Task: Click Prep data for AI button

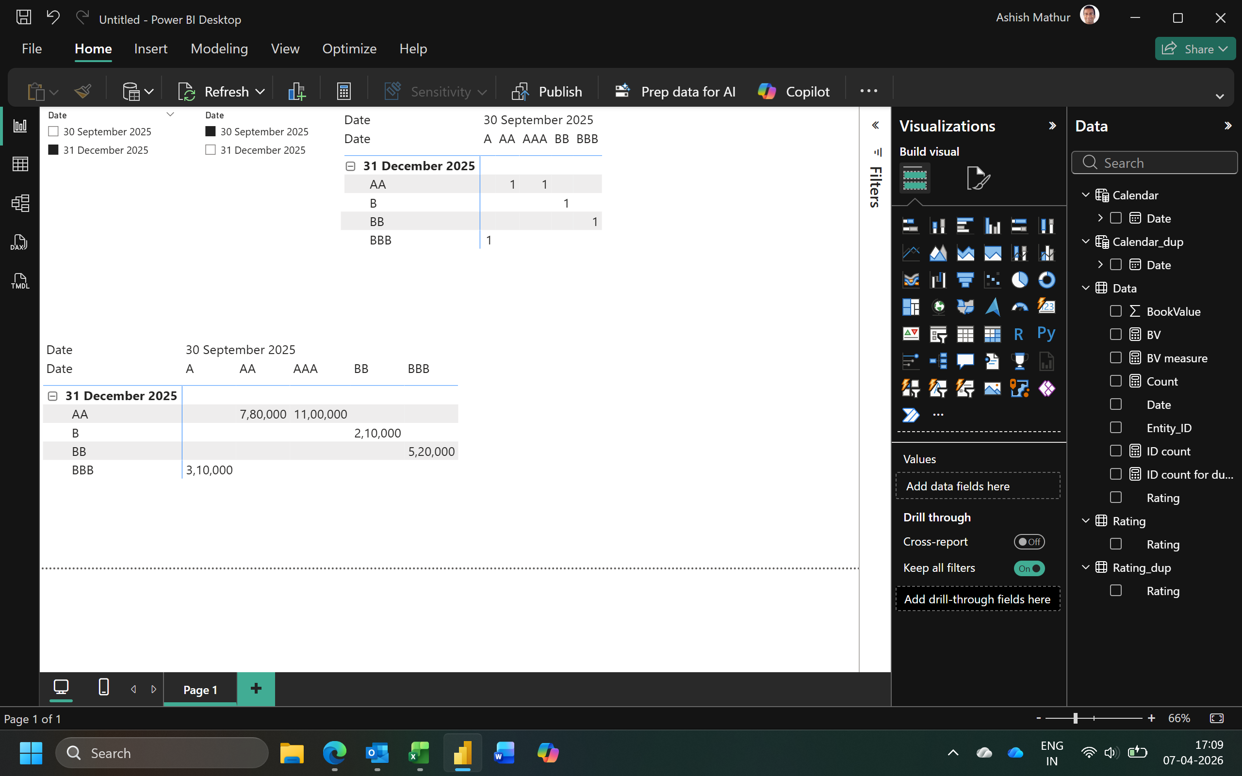Action: [x=674, y=91]
